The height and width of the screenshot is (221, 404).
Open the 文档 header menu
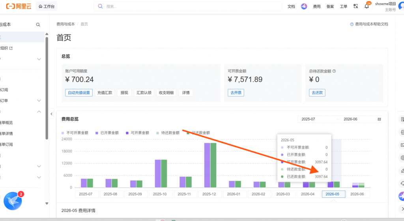point(291,6)
